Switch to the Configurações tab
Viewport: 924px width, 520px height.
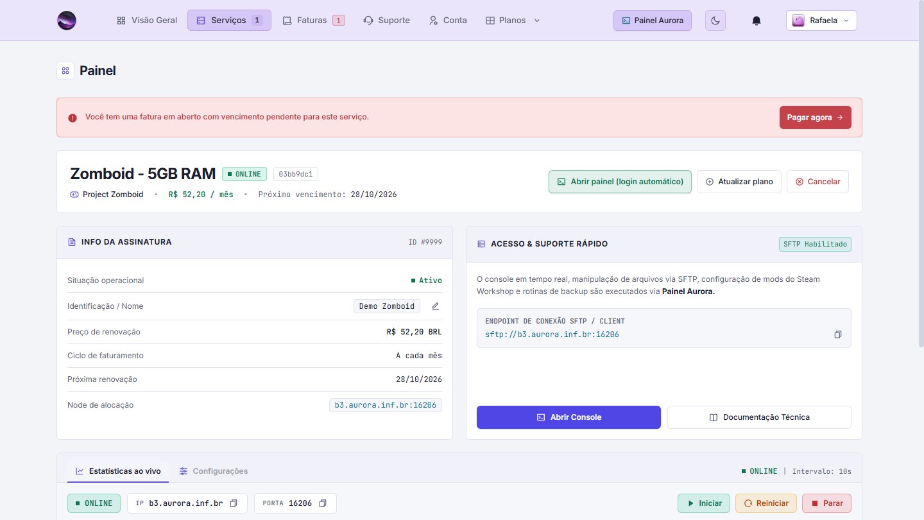214,471
